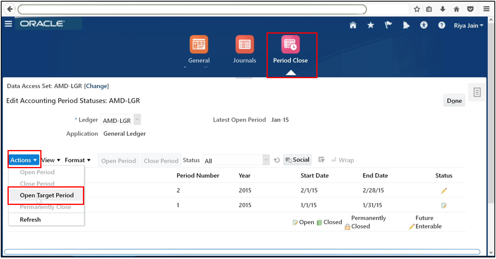Select the Journals icon
Screen dimensions: 496x259
pyautogui.click(x=244, y=47)
